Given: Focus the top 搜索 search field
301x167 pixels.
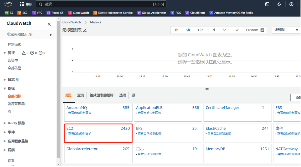Looking at the screenshot, I should 101,4.
